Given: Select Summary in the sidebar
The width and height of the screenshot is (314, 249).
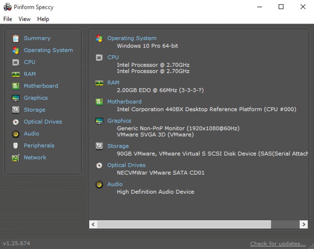Looking at the screenshot, I should coord(37,38).
